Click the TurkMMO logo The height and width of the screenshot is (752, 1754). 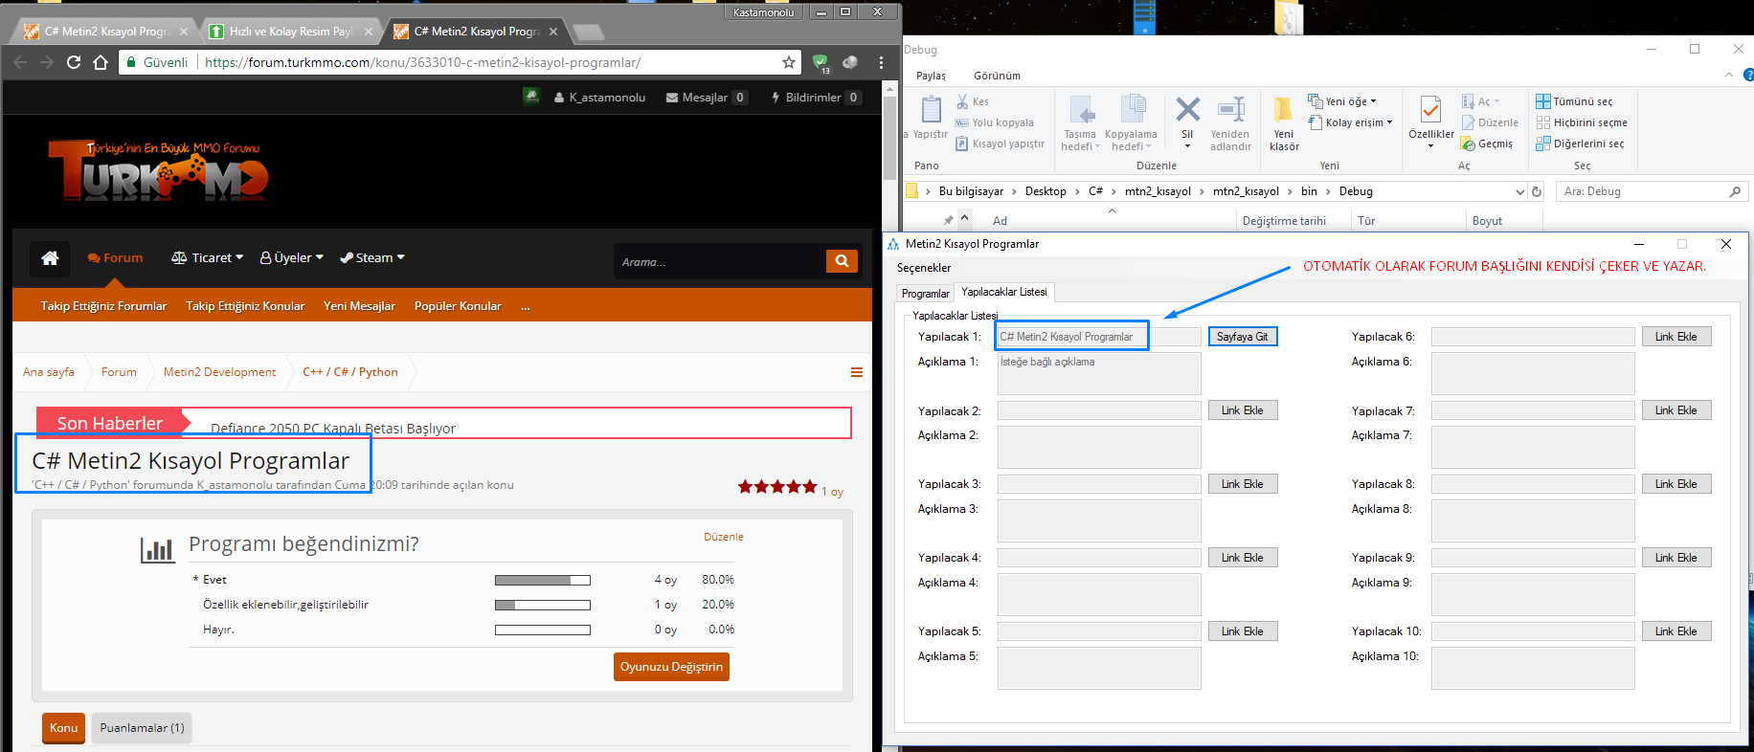158,169
